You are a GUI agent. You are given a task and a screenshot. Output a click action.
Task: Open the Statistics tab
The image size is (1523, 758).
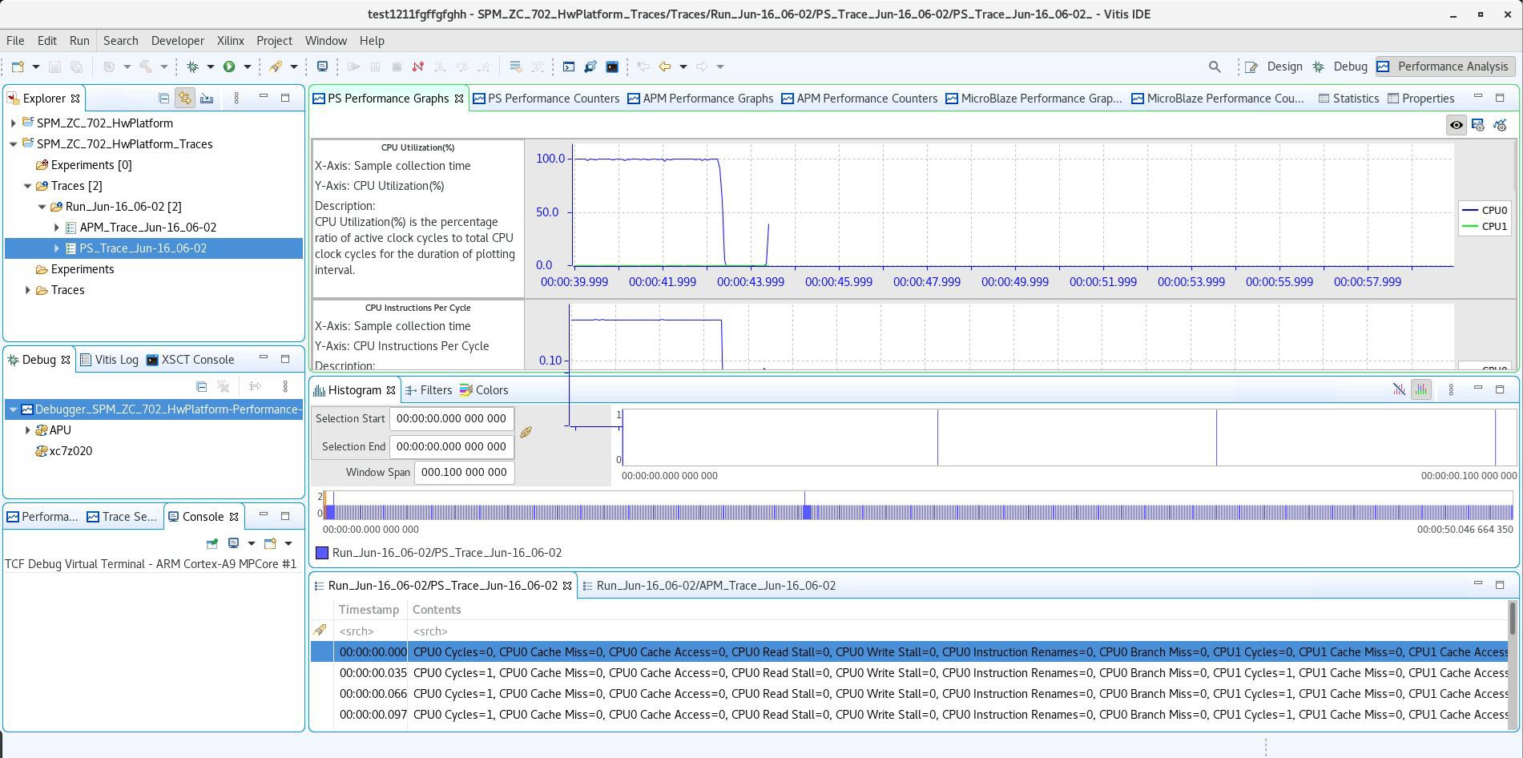[1348, 99]
